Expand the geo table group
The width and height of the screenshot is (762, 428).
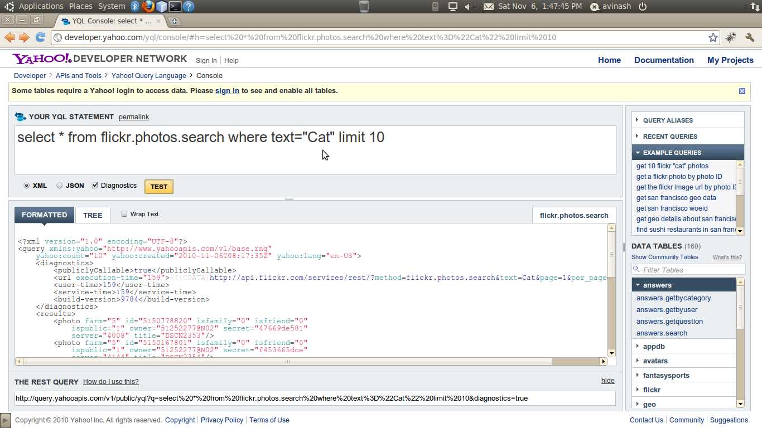tap(684, 404)
